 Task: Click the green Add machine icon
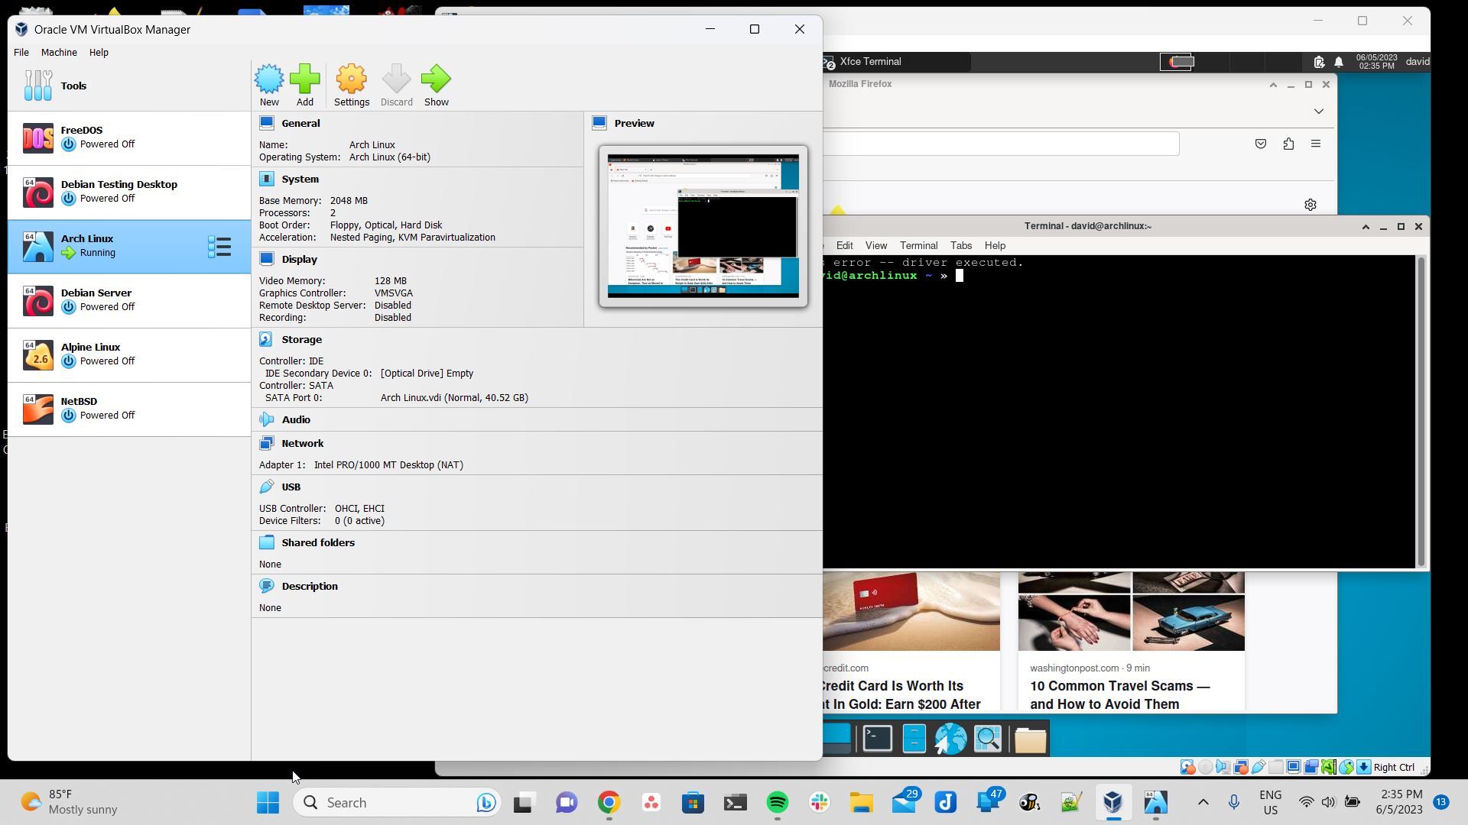click(305, 84)
